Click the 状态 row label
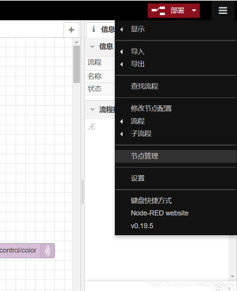This screenshot has height=291, width=237. point(95,89)
